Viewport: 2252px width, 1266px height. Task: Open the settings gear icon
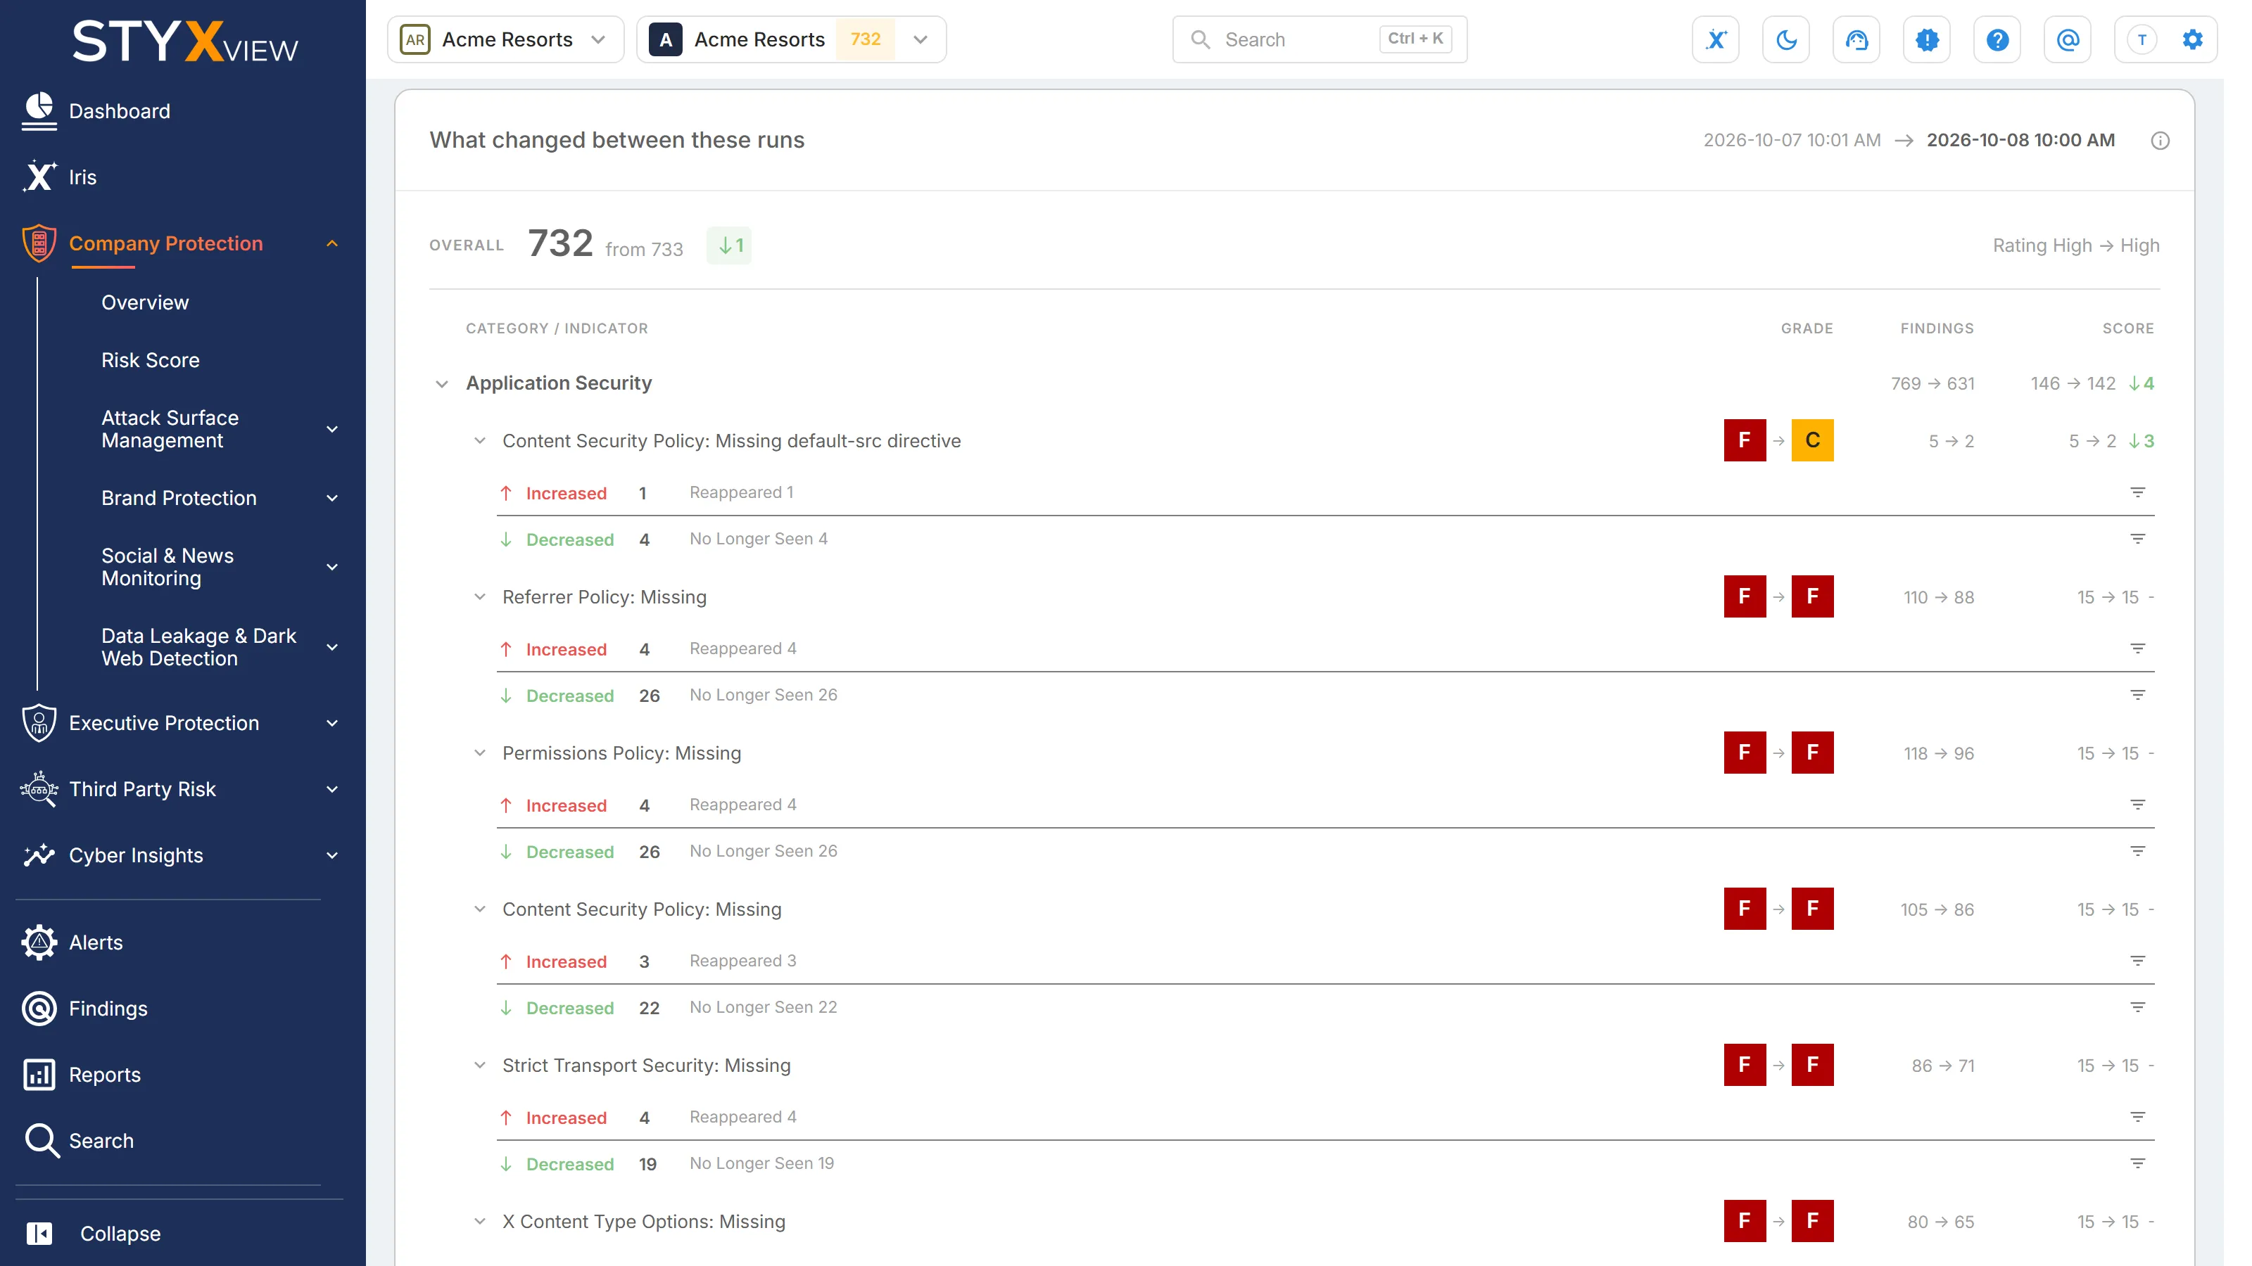click(2191, 39)
